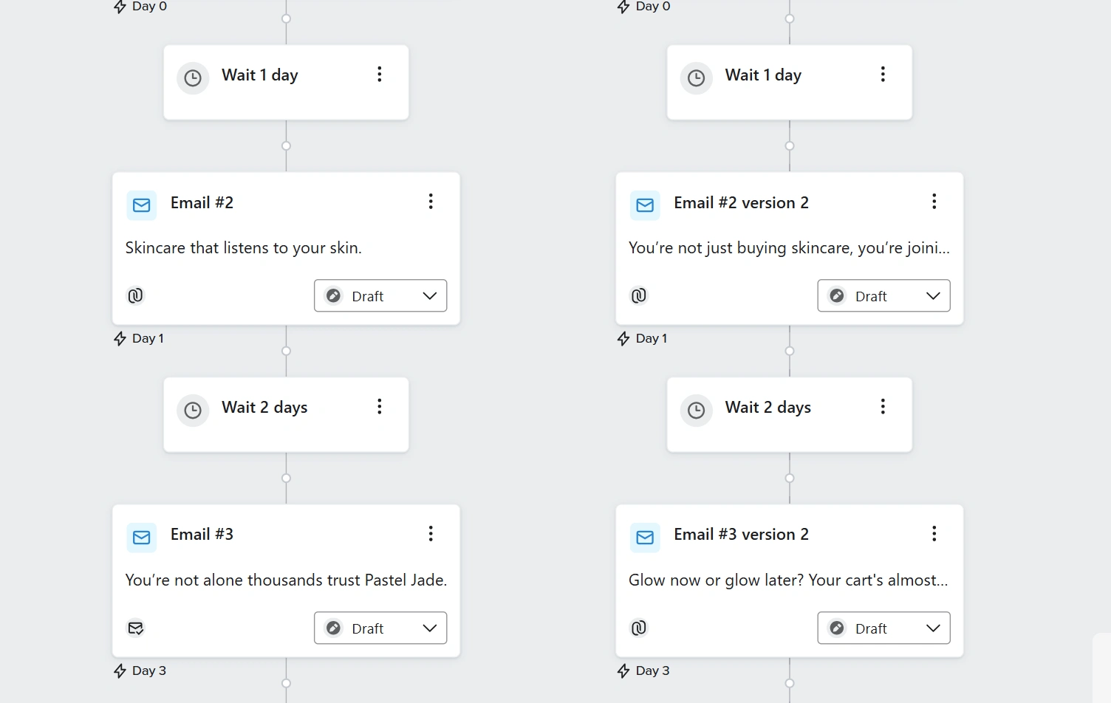Click mail icon of Email #2 version 2

click(645, 205)
